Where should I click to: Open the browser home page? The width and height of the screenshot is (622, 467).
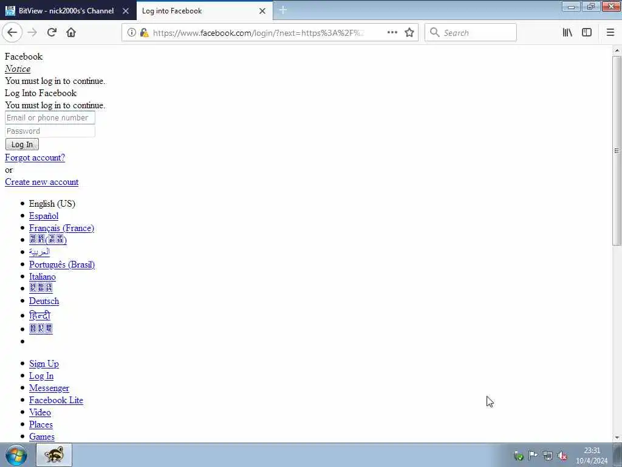point(71,33)
